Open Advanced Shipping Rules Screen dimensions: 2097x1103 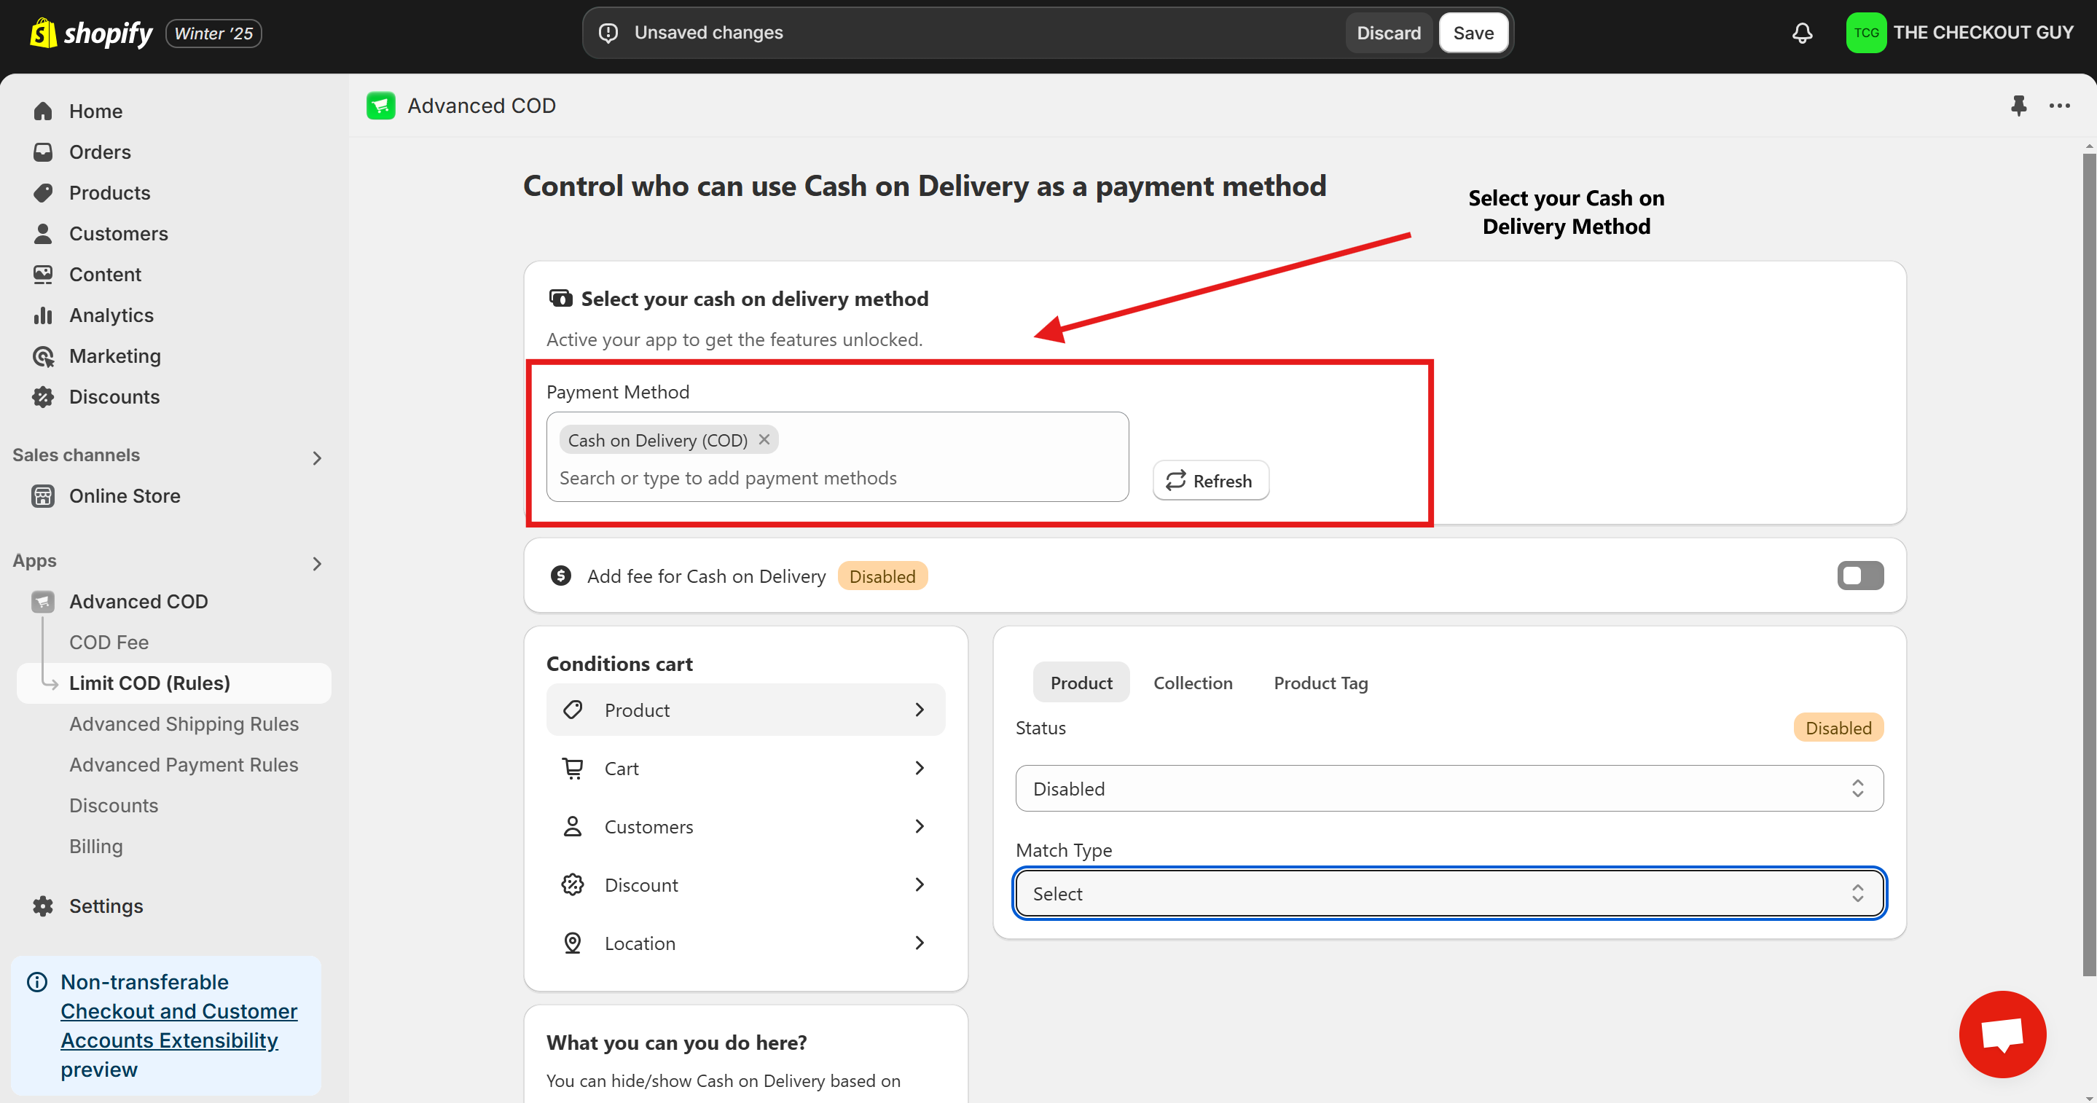(184, 723)
